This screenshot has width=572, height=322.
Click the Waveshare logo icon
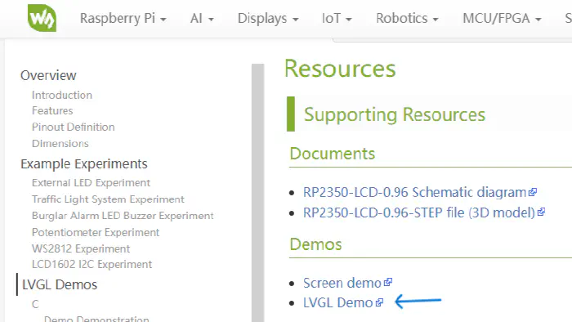42,18
